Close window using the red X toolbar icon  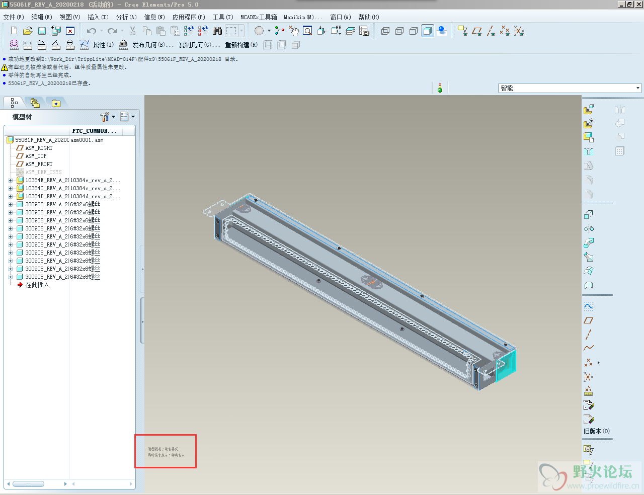click(x=70, y=31)
